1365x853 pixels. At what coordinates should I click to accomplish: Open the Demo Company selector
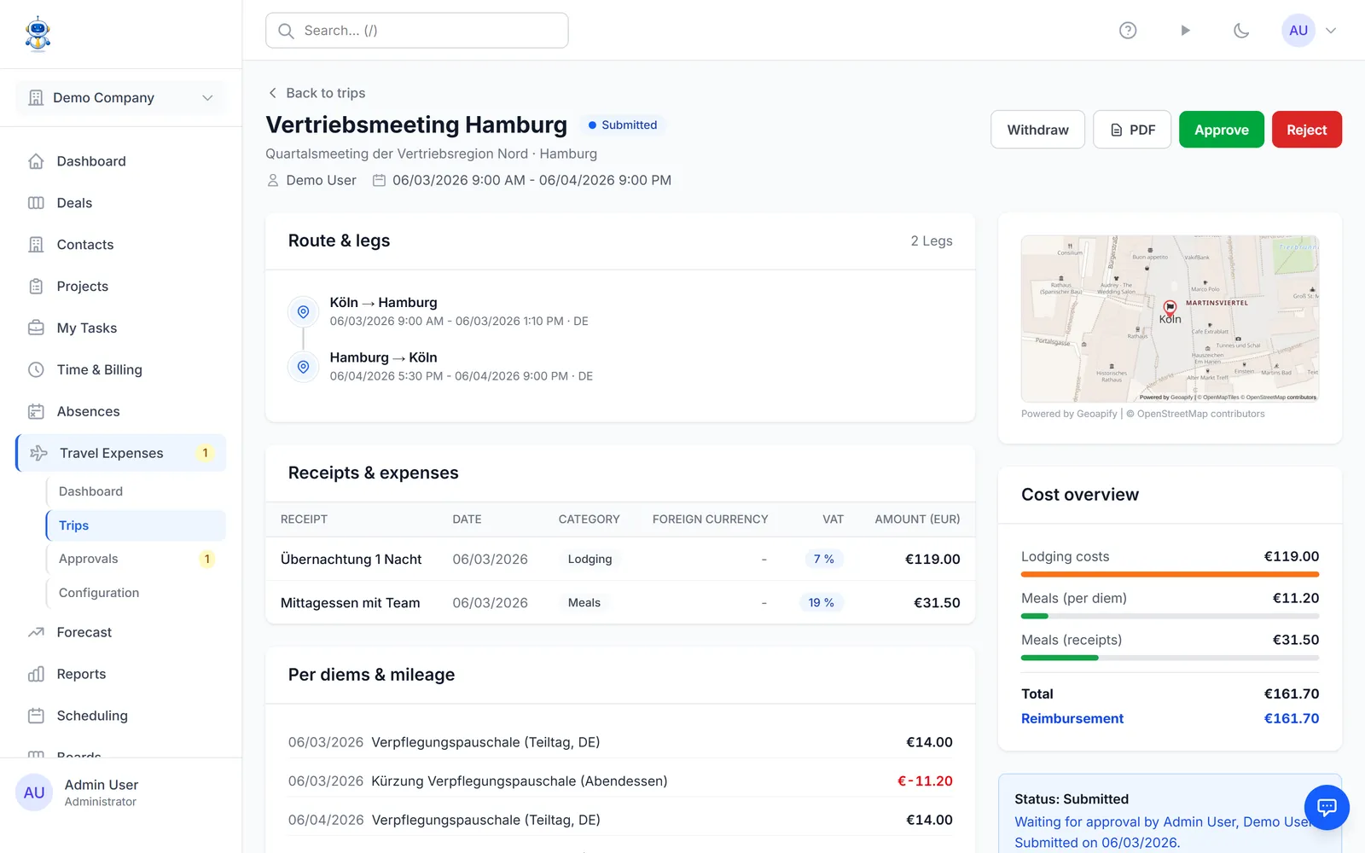120,98
